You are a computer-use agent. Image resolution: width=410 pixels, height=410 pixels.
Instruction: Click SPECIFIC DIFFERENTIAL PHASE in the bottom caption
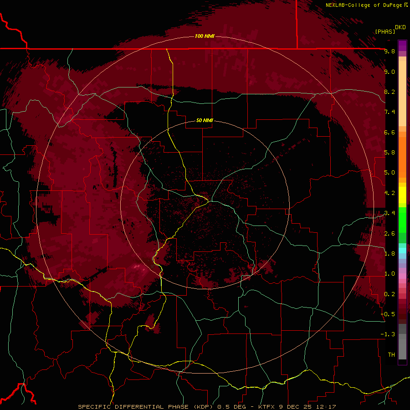[133, 407]
